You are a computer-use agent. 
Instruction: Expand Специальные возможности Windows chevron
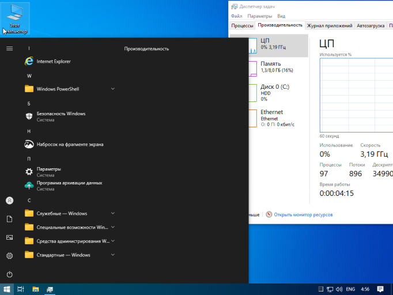coord(113,227)
